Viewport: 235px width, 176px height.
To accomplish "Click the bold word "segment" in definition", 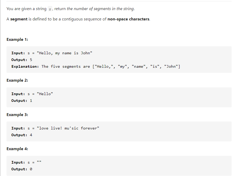I will pyautogui.click(x=19, y=19).
